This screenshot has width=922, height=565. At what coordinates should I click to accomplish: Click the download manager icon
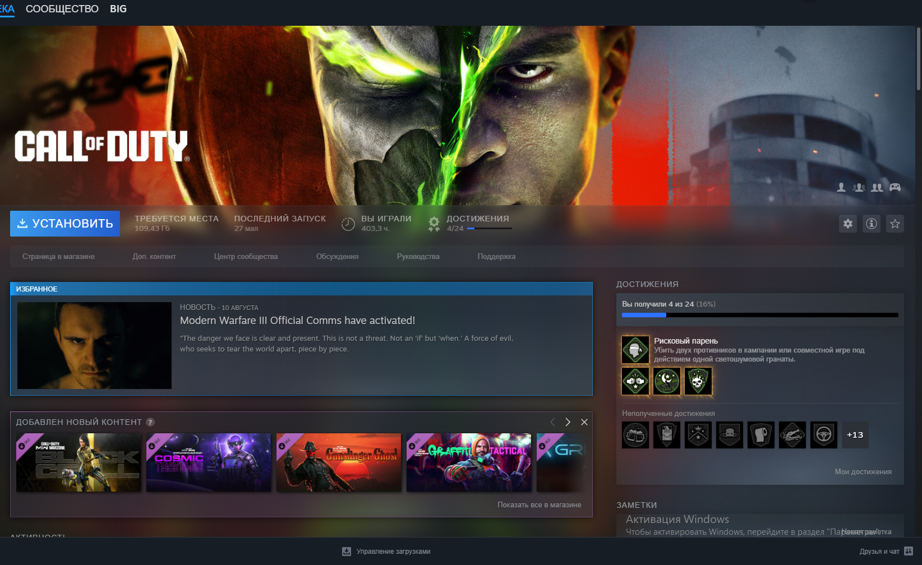coord(347,552)
